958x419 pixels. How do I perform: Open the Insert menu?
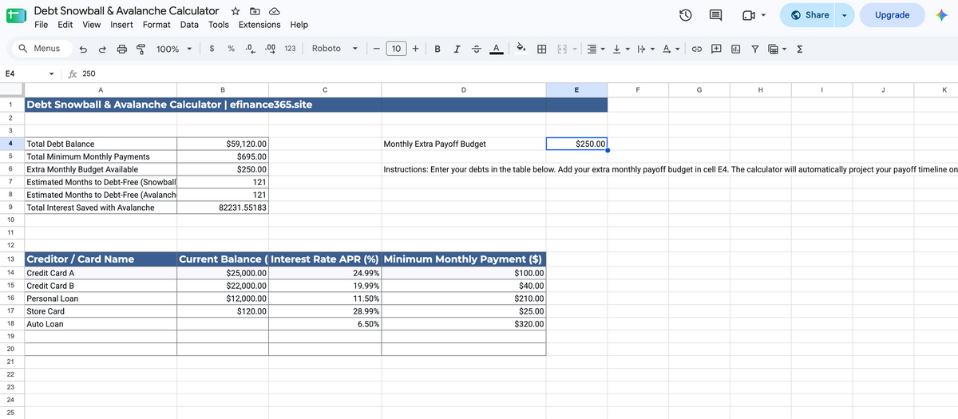click(x=121, y=25)
